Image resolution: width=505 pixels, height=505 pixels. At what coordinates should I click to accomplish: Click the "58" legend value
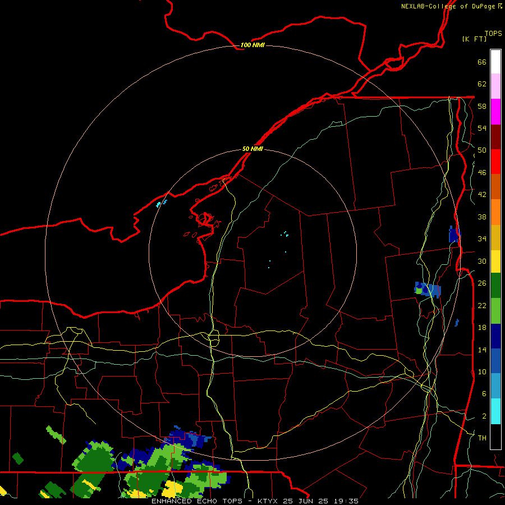[x=482, y=106]
